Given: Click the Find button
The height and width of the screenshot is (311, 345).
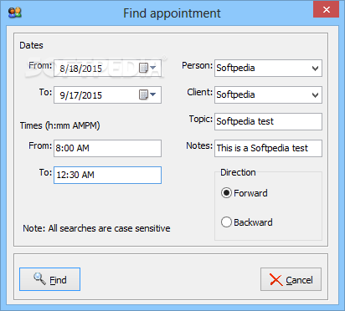Looking at the screenshot, I should pyautogui.click(x=49, y=279).
